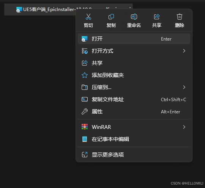Select 复制文件地址 menu entry
The height and width of the screenshot is (188, 205).
coord(134,99)
